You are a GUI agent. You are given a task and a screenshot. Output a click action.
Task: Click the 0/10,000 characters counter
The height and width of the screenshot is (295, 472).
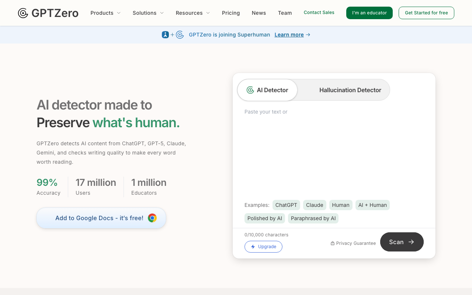(266, 235)
